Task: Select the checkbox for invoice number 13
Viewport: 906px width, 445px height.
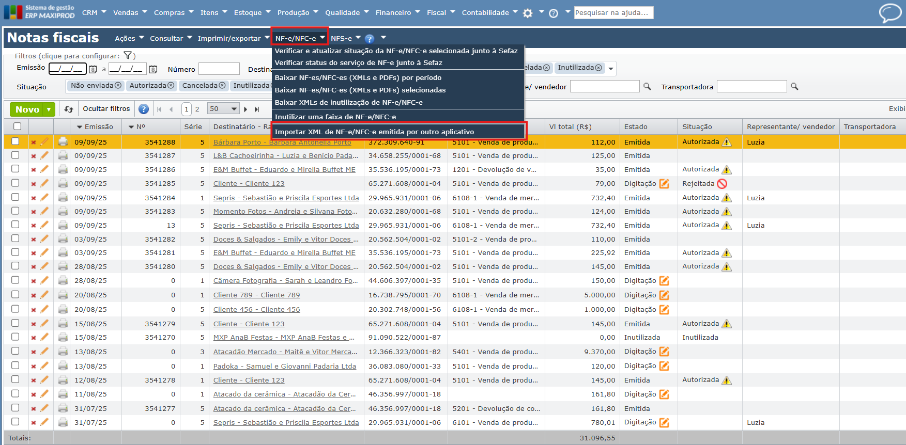Action: tap(16, 225)
